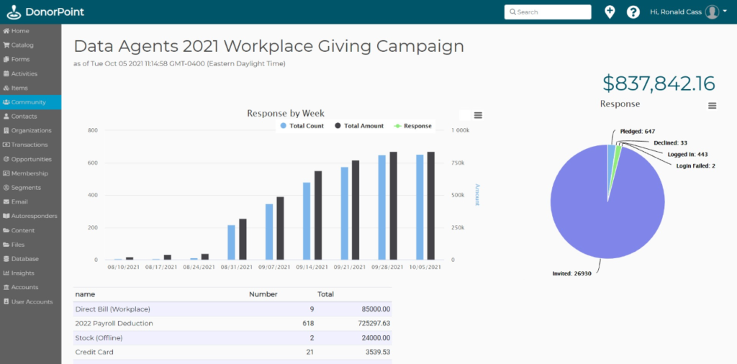Click the 10/05/2021 axis date label
Screen dimensions: 737x364
(x=425, y=267)
